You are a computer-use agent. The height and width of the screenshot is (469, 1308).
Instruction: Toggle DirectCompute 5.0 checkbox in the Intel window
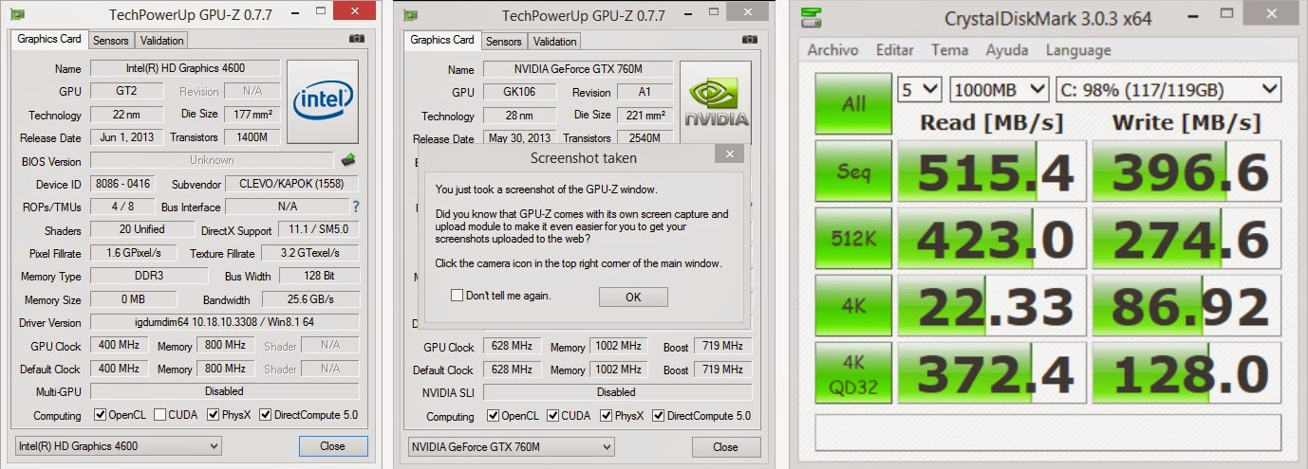pos(265,415)
